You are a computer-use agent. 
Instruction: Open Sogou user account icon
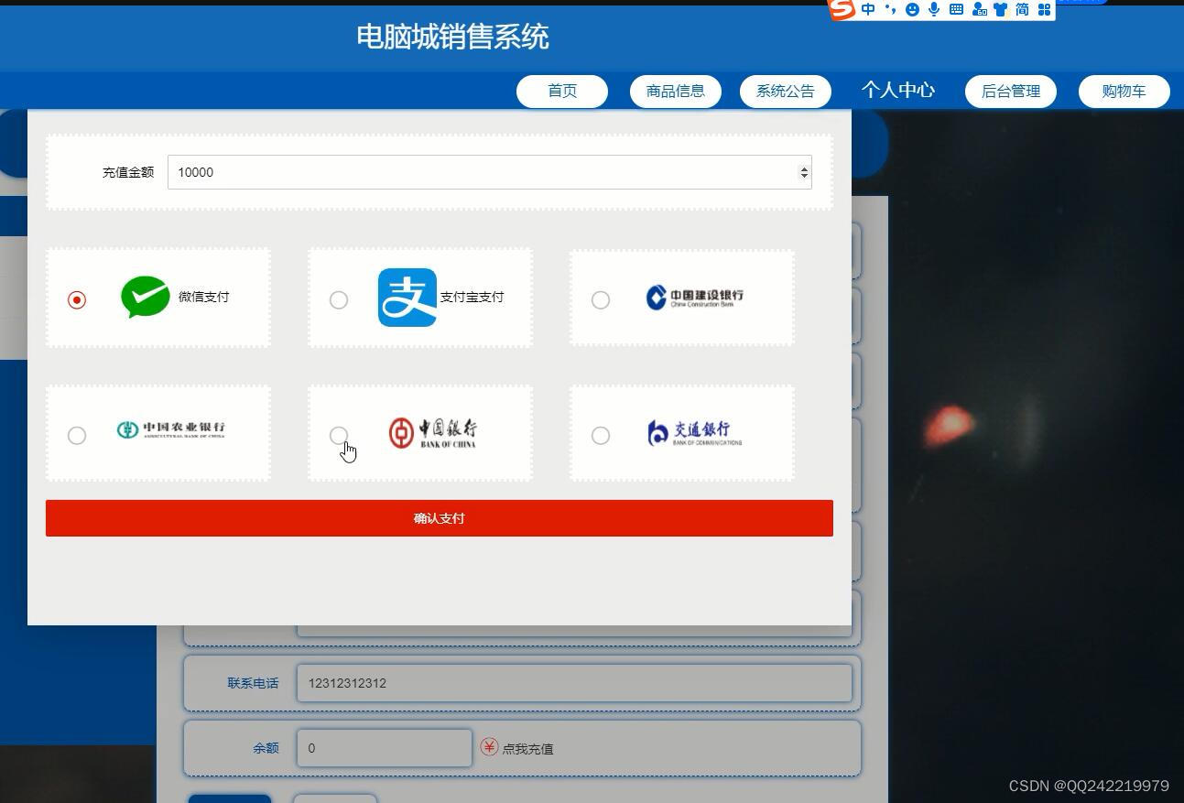click(979, 9)
